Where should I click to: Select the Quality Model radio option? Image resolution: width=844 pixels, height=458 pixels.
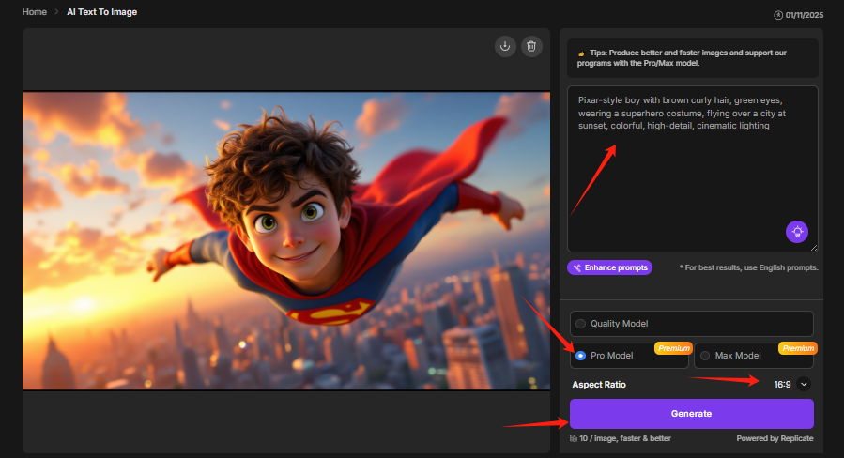580,324
